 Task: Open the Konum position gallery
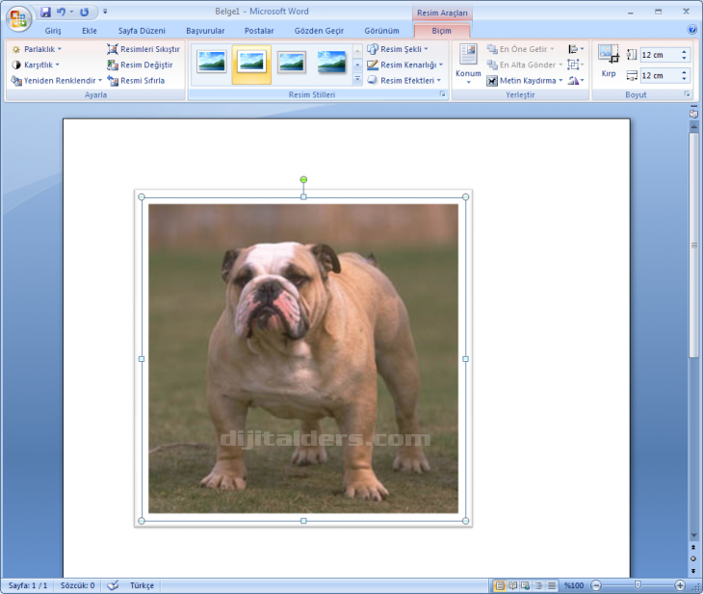(468, 65)
